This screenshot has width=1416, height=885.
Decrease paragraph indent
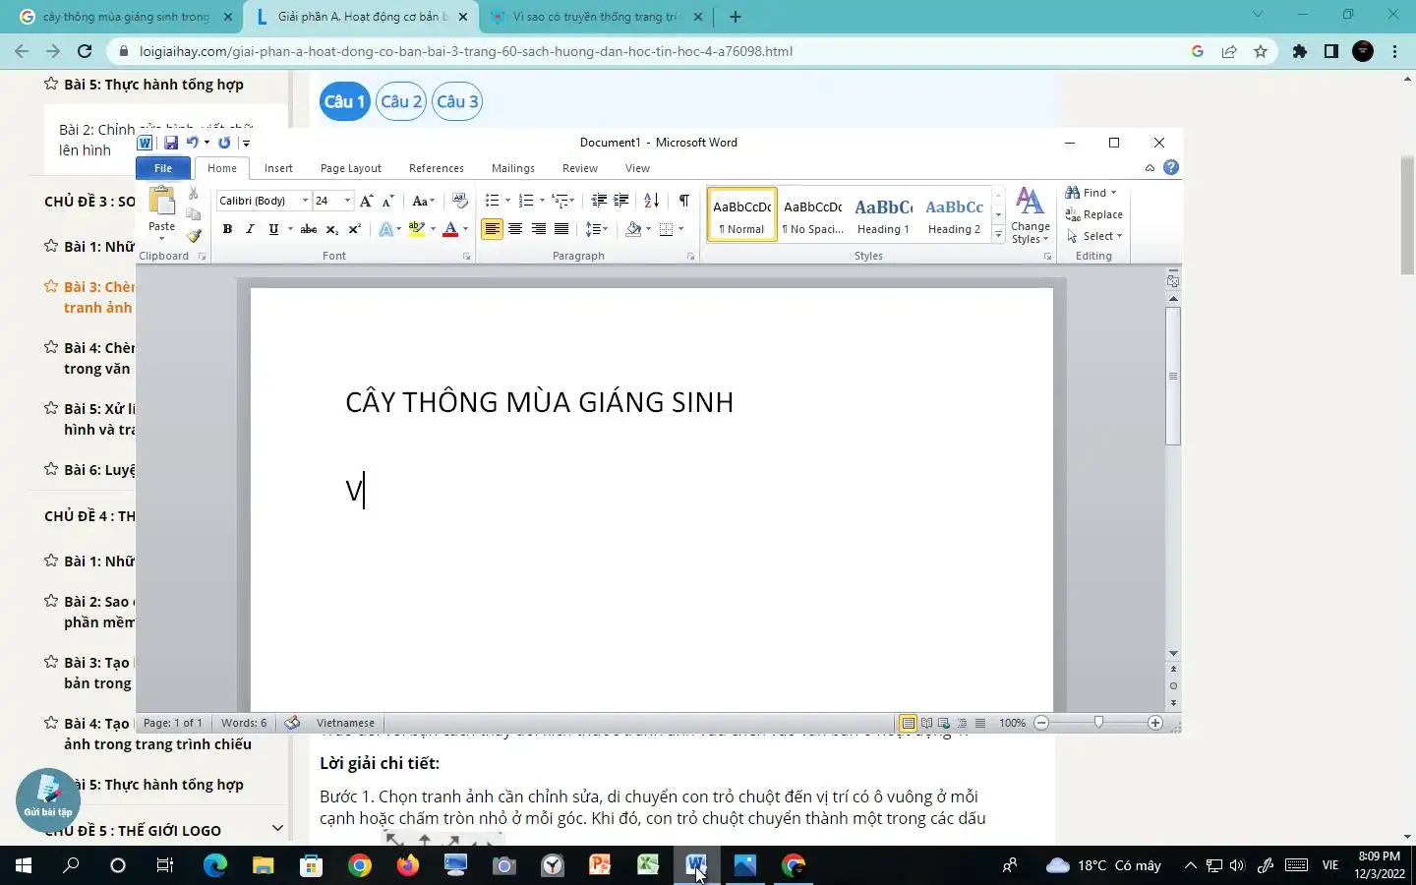(x=598, y=201)
